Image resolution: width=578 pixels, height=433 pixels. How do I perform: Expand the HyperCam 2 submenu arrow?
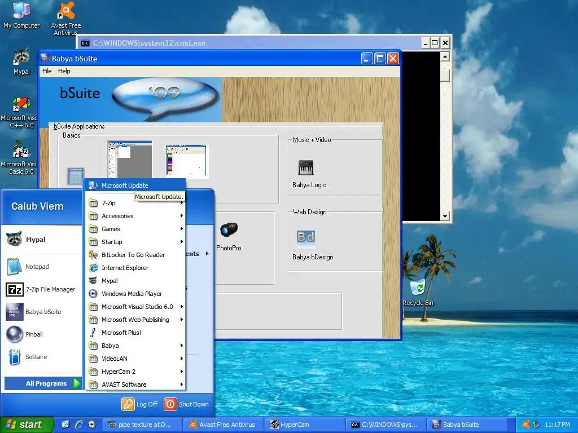point(182,371)
